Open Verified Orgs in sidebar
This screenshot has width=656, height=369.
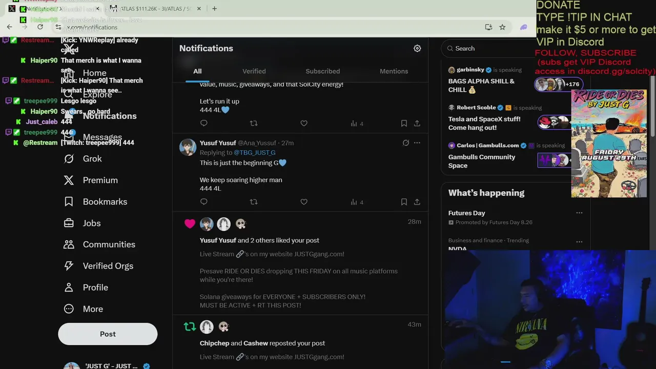(98, 266)
